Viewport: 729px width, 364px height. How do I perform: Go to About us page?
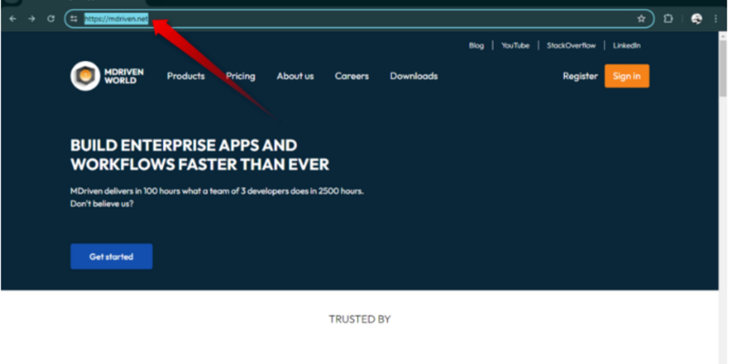tap(295, 76)
